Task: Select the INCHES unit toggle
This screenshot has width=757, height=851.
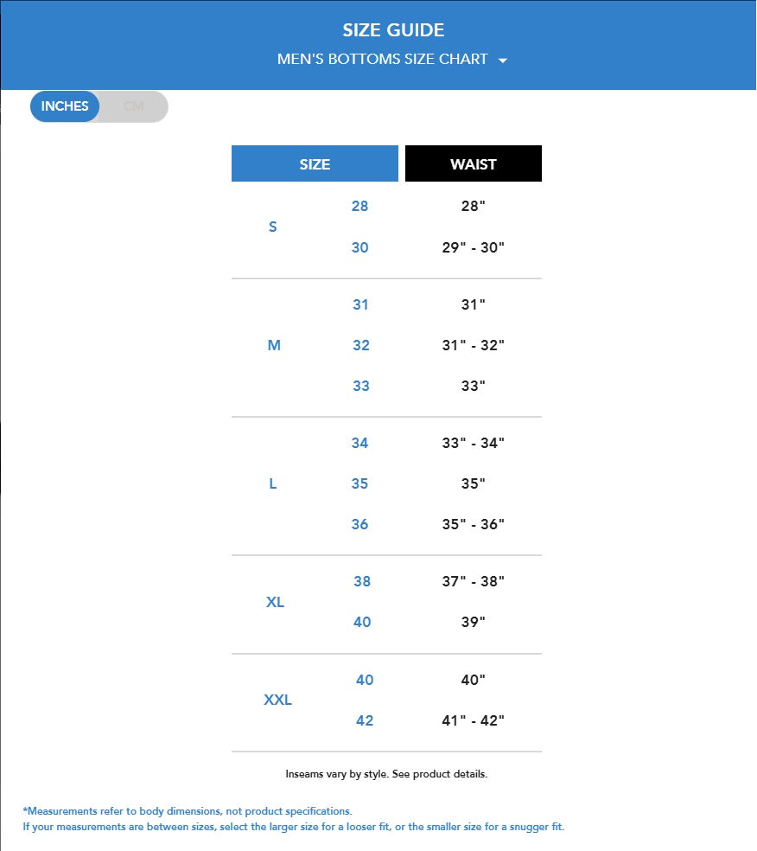Action: pos(65,106)
